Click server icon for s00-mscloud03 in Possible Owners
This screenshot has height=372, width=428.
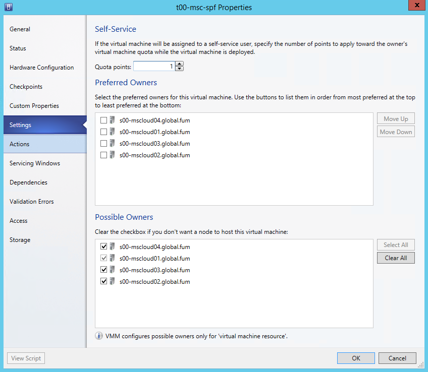point(112,270)
